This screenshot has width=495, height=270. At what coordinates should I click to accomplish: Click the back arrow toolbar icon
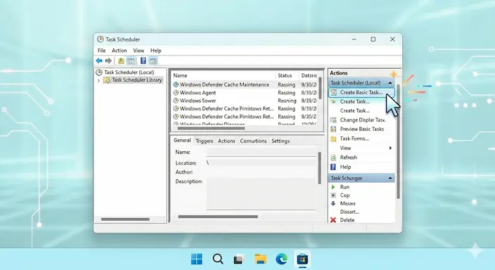tap(99, 60)
